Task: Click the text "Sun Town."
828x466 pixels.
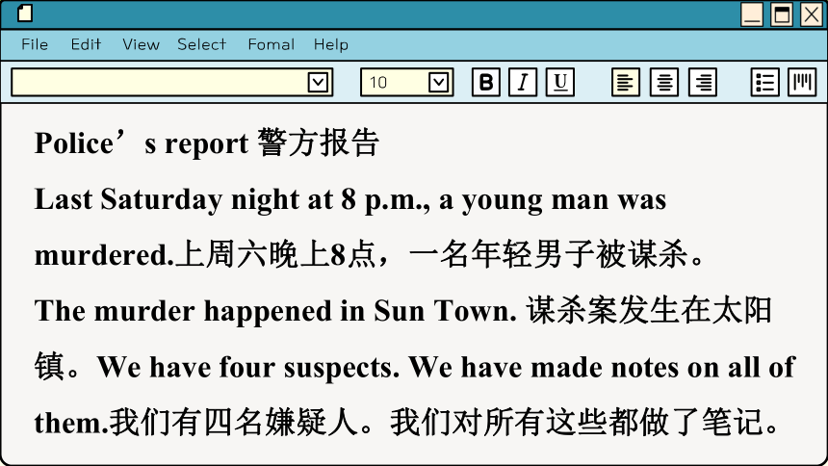Action: (x=445, y=311)
